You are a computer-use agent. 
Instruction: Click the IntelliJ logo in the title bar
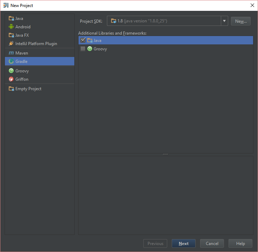point(6,5)
